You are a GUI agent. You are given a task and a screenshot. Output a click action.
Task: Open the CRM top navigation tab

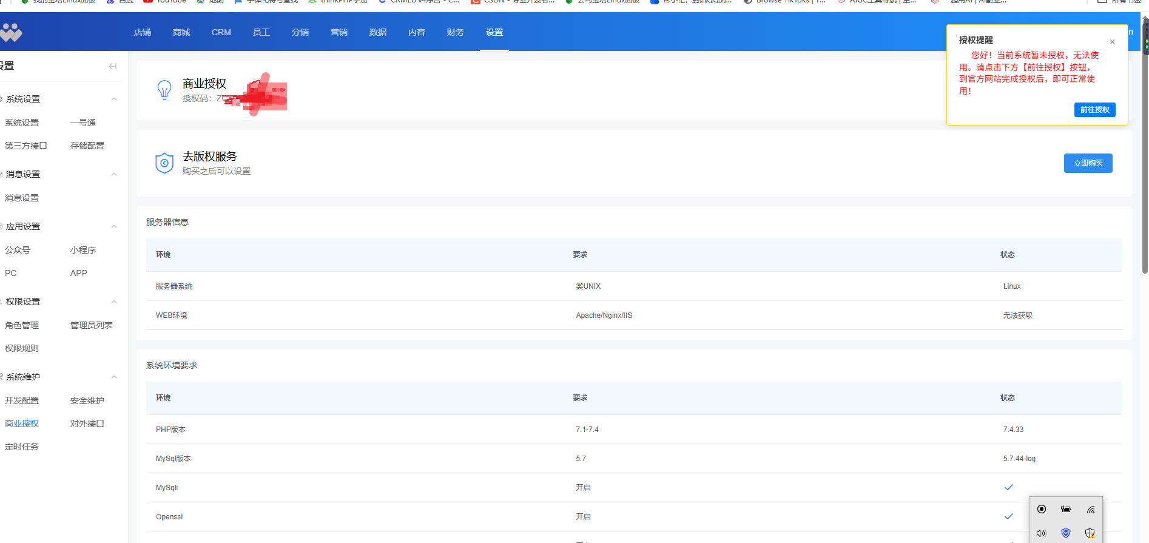click(221, 32)
